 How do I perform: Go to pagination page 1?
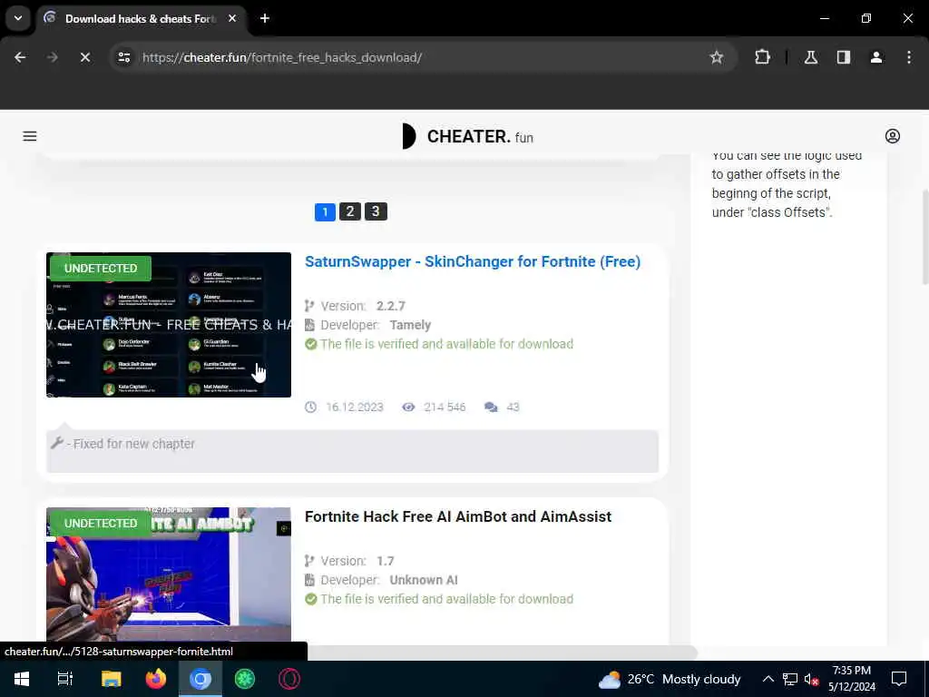point(325,211)
